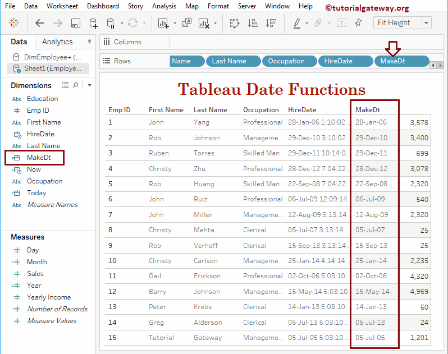
Task: Click the Refresh data icon
Action: coord(133,23)
